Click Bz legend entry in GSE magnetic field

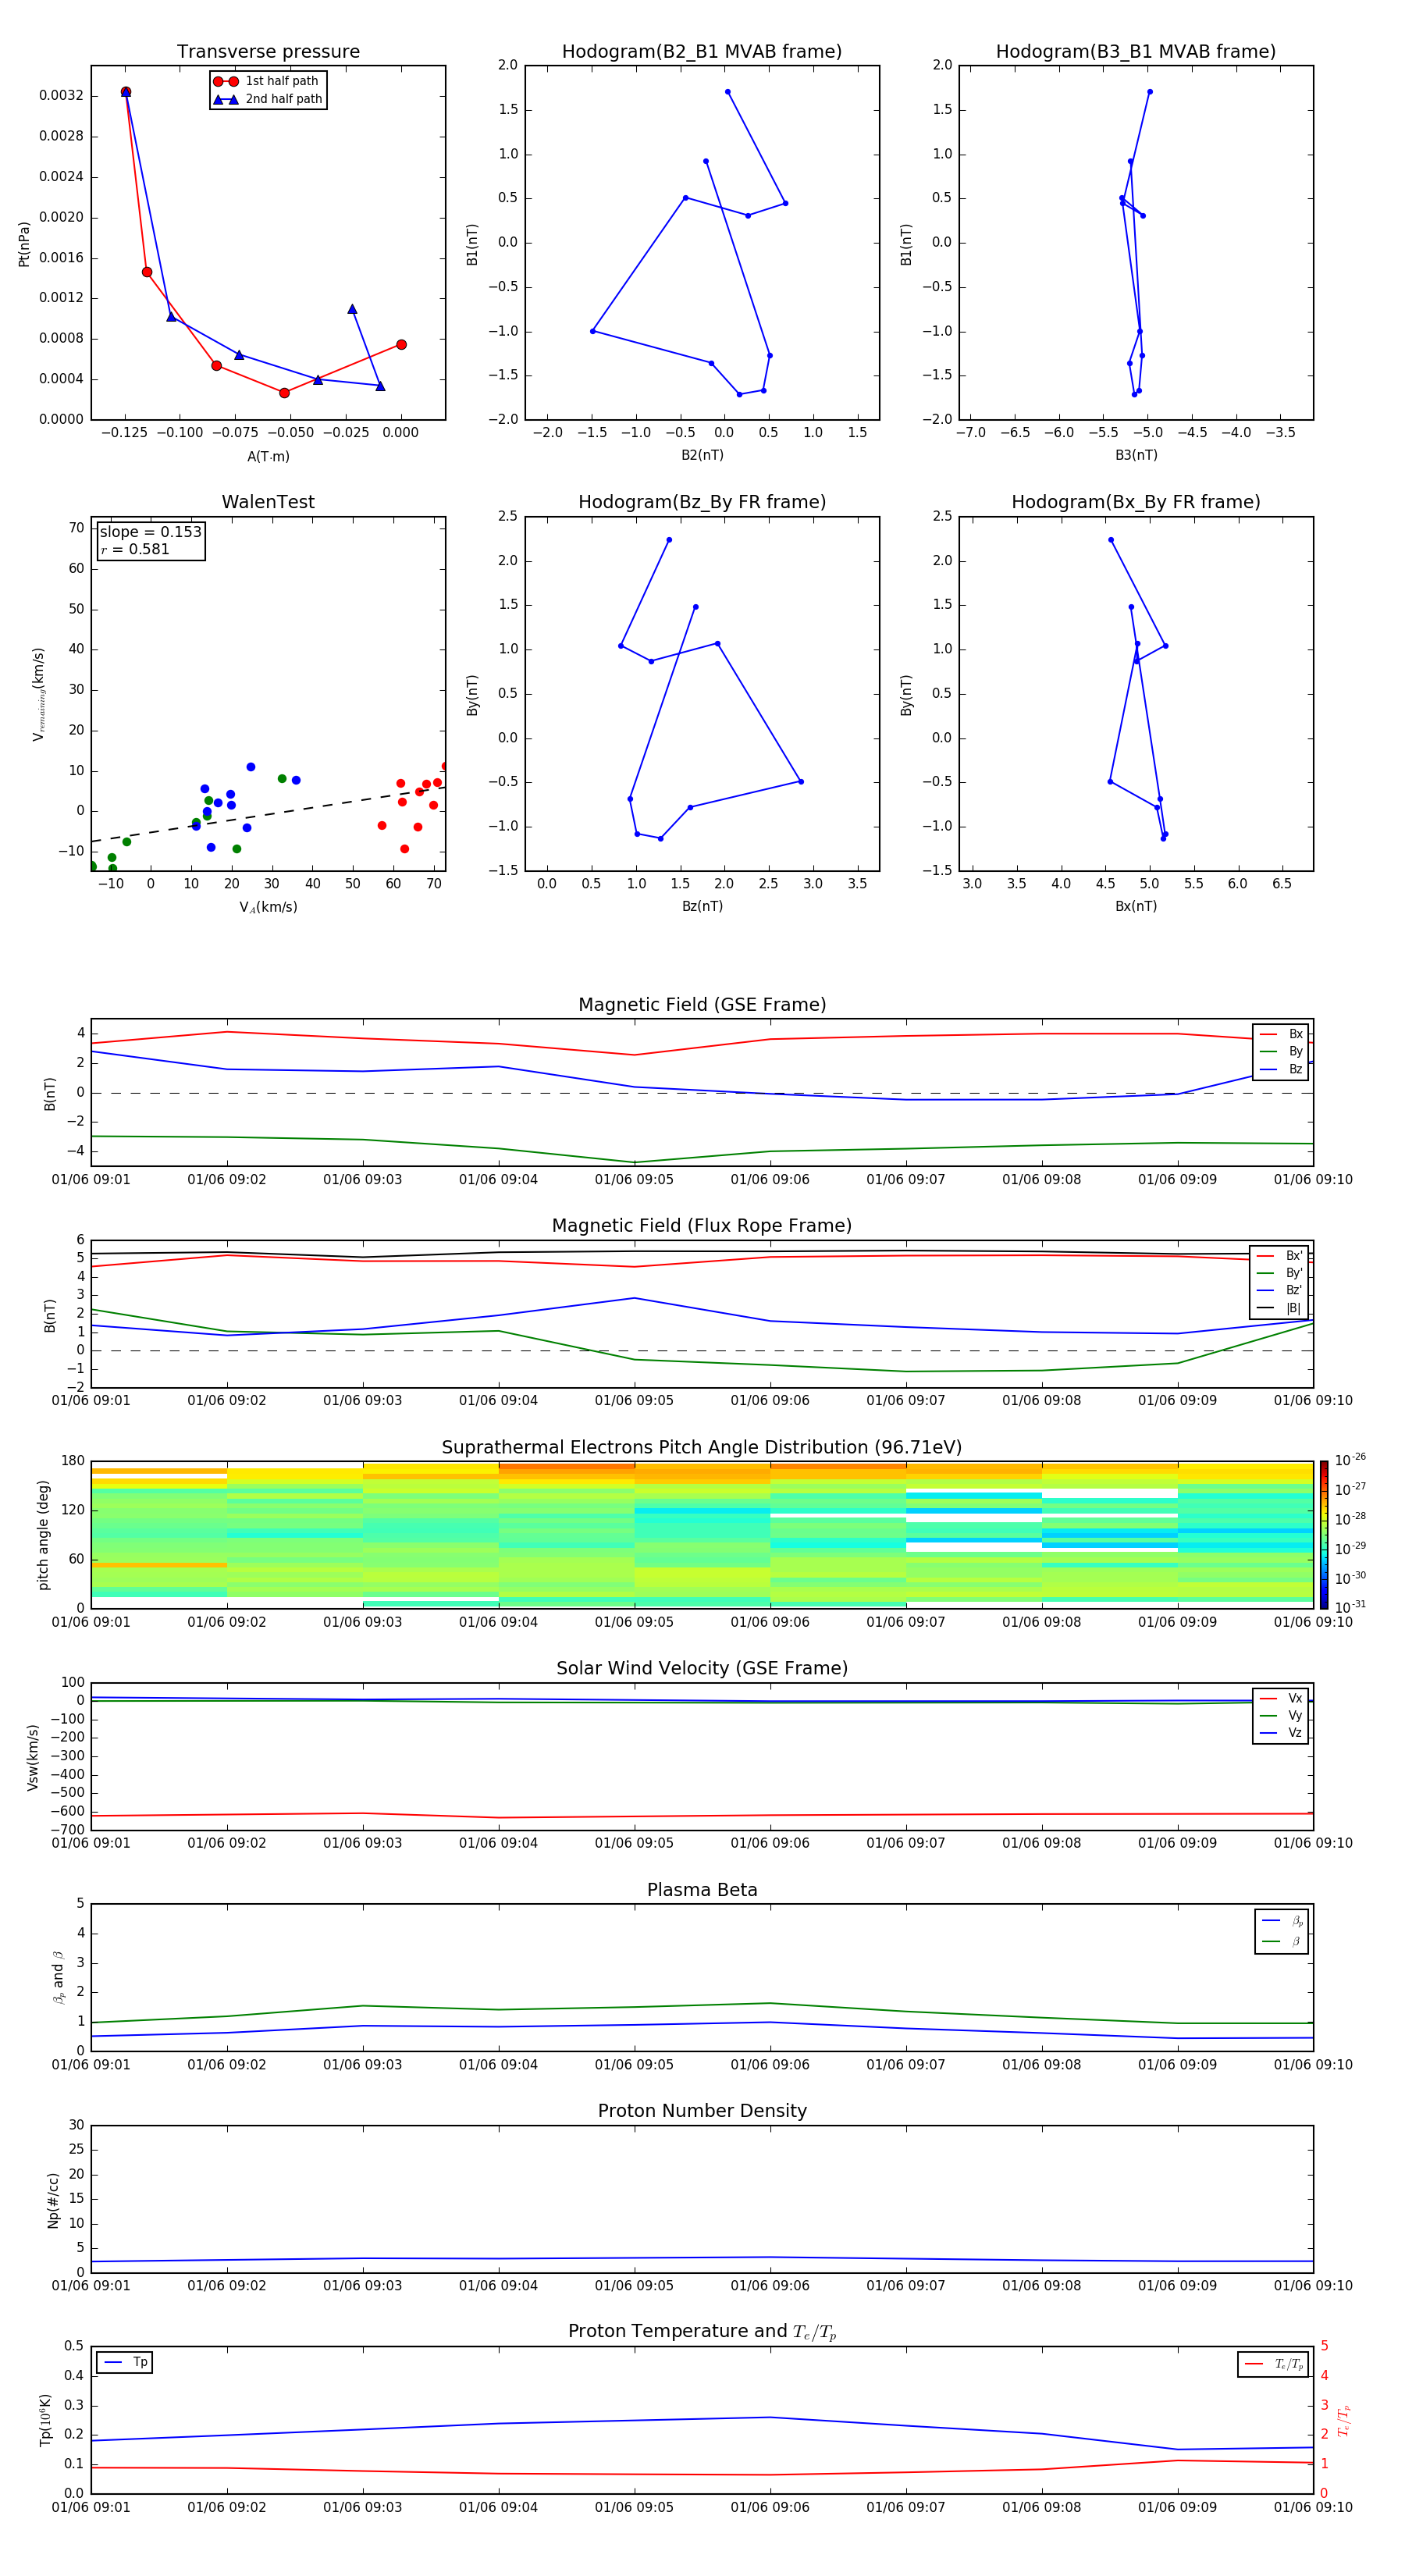(x=1281, y=1069)
